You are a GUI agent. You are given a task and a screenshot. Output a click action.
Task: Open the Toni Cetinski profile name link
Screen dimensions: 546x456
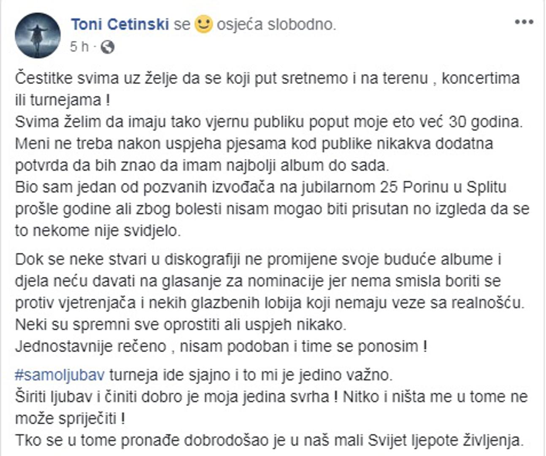(x=120, y=24)
